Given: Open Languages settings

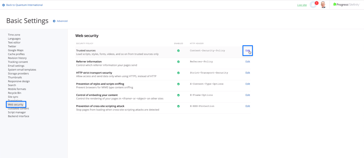Looking at the screenshot, I should (x=14, y=39).
